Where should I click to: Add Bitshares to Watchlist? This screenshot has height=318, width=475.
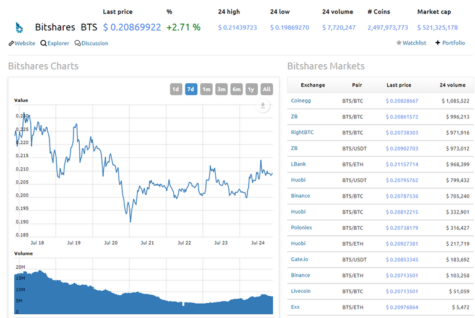tap(411, 43)
